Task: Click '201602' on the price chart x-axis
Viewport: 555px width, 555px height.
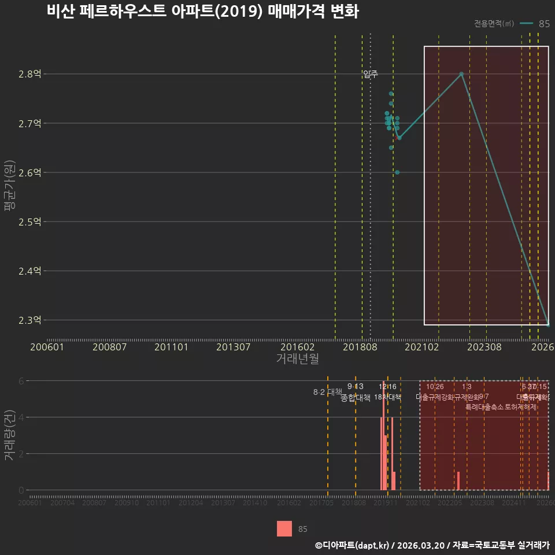Action: click(297, 347)
